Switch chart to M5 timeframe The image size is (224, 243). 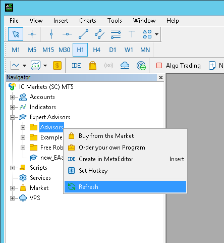(32, 50)
